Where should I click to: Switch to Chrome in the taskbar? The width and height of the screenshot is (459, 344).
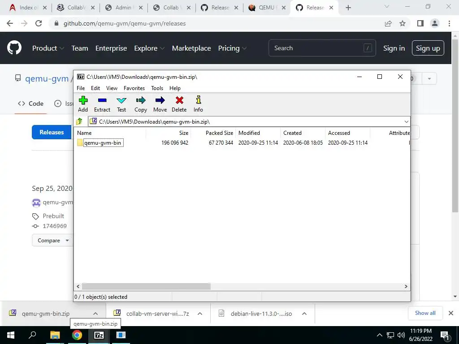tap(77, 335)
